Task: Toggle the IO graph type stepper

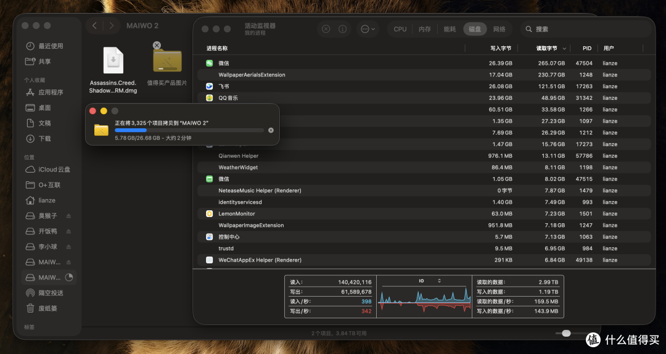Action: pyautogui.click(x=439, y=281)
